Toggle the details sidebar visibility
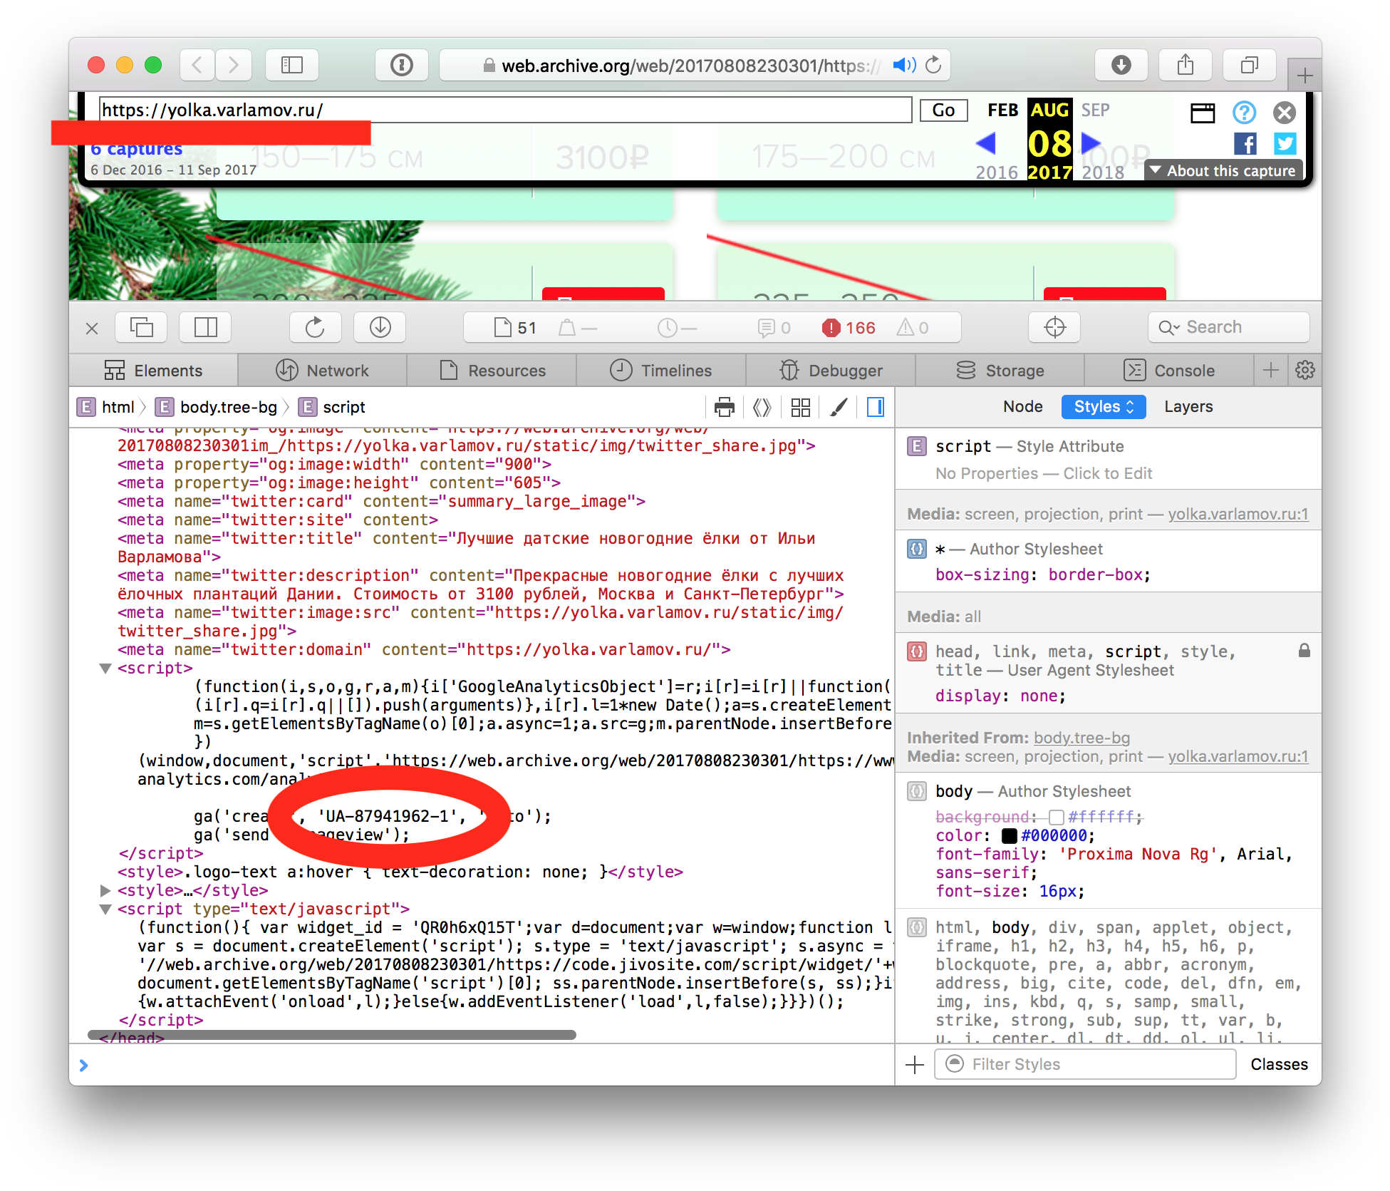 876,407
